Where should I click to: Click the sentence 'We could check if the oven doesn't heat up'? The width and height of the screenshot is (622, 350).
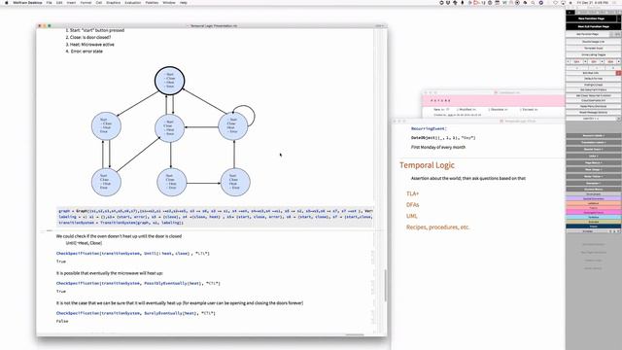tap(119, 236)
